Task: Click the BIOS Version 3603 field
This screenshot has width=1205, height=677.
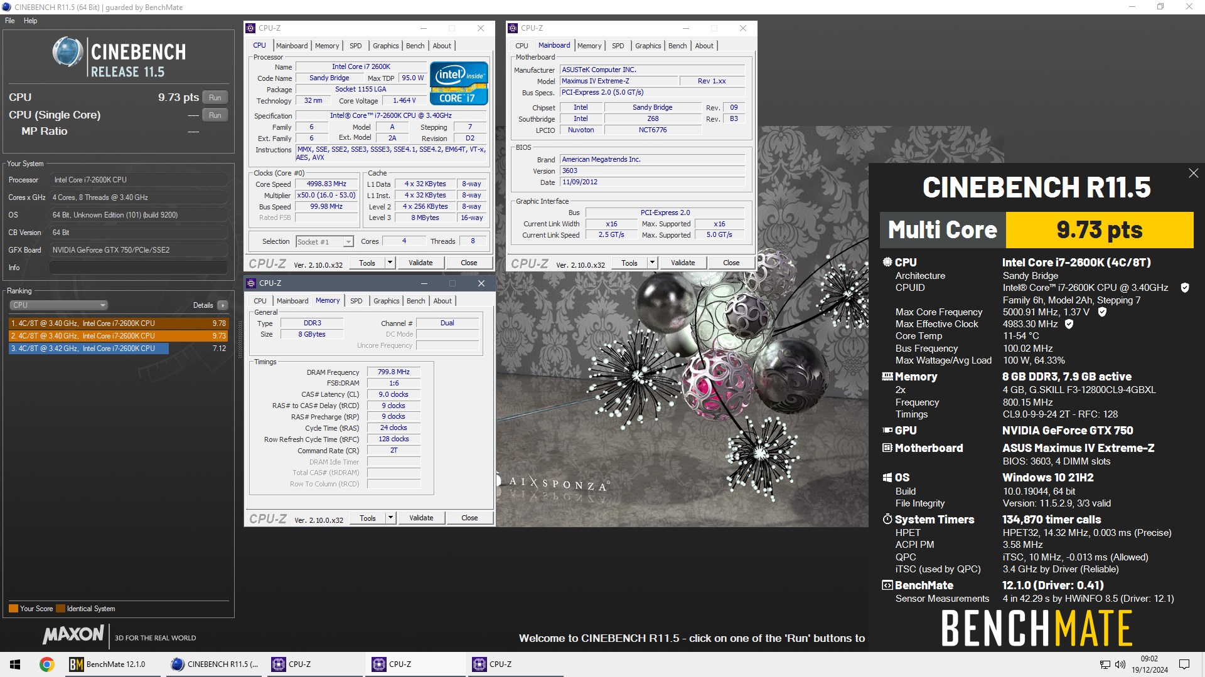Action: [x=652, y=171]
